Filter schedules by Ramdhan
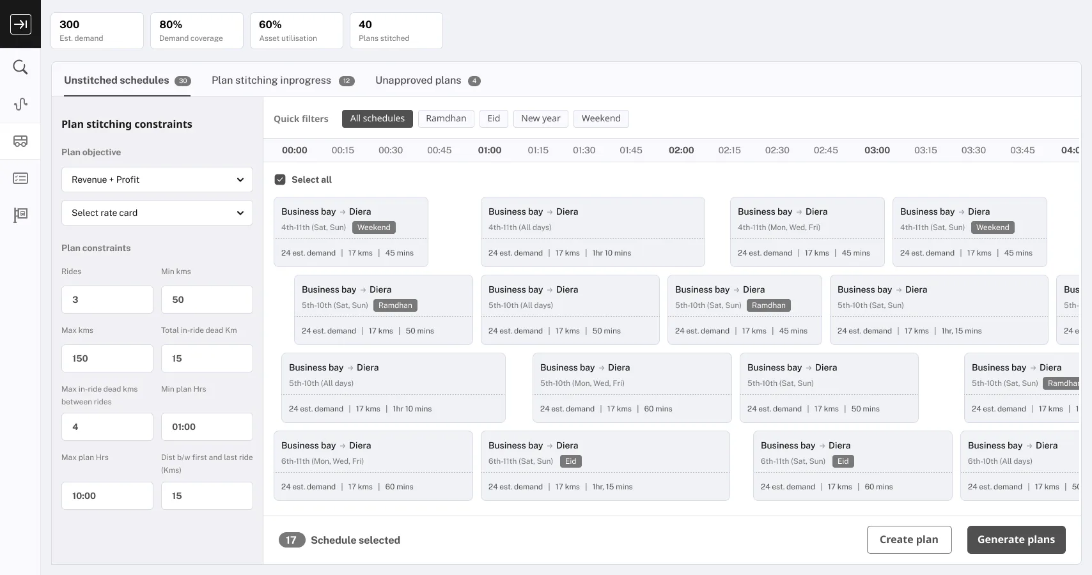The height and width of the screenshot is (575, 1092). tap(446, 119)
